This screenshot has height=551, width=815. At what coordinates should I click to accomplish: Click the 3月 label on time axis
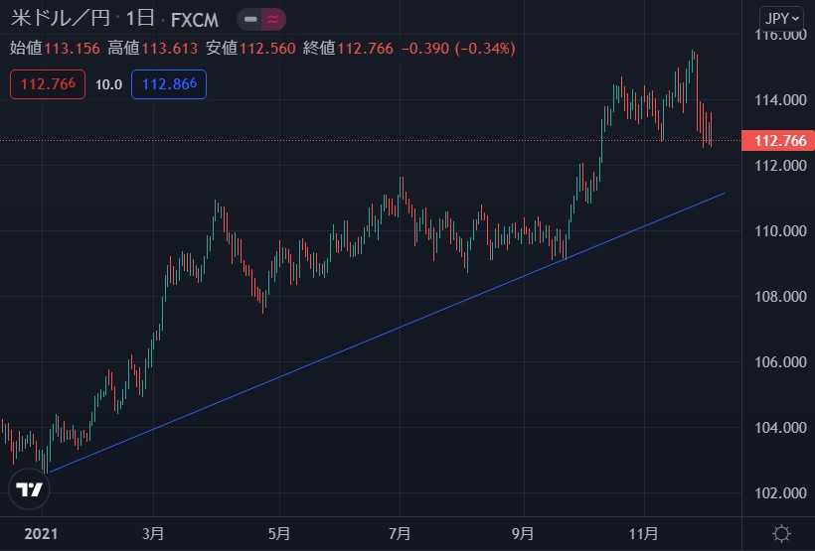153,533
